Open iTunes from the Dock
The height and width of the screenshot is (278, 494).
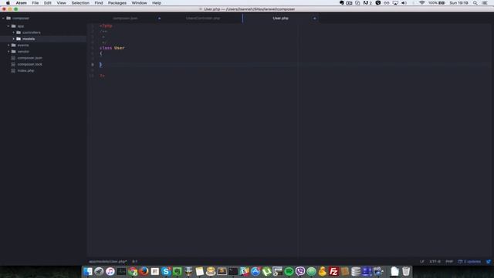coord(110,271)
